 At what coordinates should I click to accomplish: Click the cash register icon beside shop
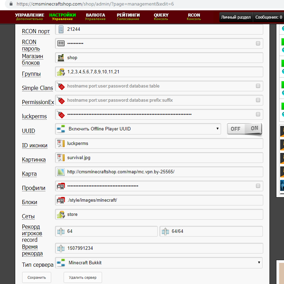(61, 58)
